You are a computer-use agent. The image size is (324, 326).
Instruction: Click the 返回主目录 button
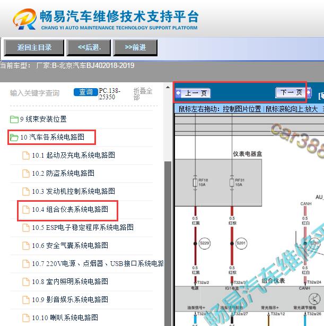34,48
